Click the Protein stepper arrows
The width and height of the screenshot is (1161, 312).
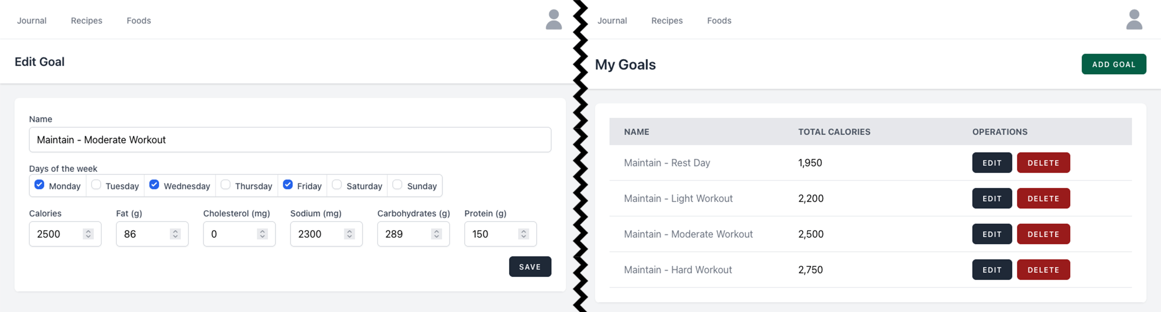click(x=523, y=234)
